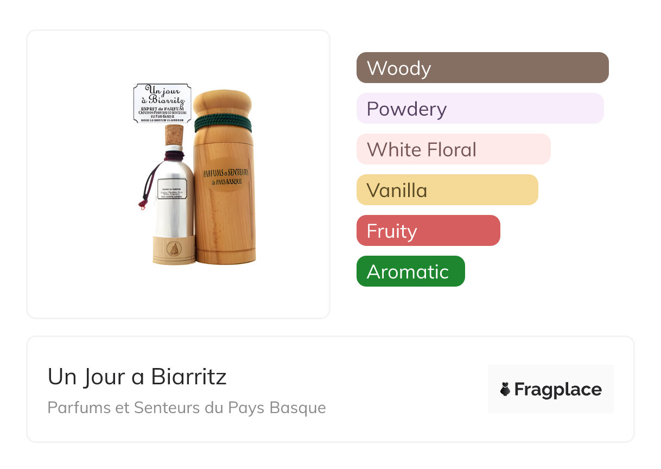This screenshot has height=469, width=661.
Task: Select the Powdery accord bar
Action: pyautogui.click(x=480, y=109)
